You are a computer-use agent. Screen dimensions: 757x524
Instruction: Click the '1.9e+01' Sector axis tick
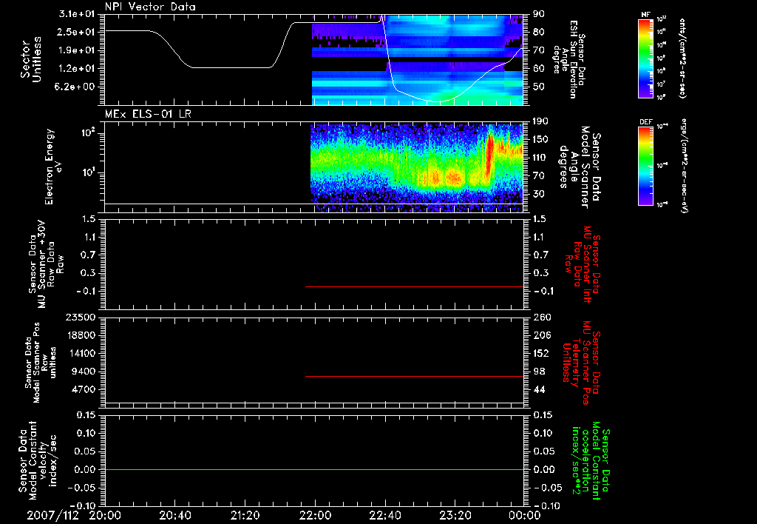(77, 50)
